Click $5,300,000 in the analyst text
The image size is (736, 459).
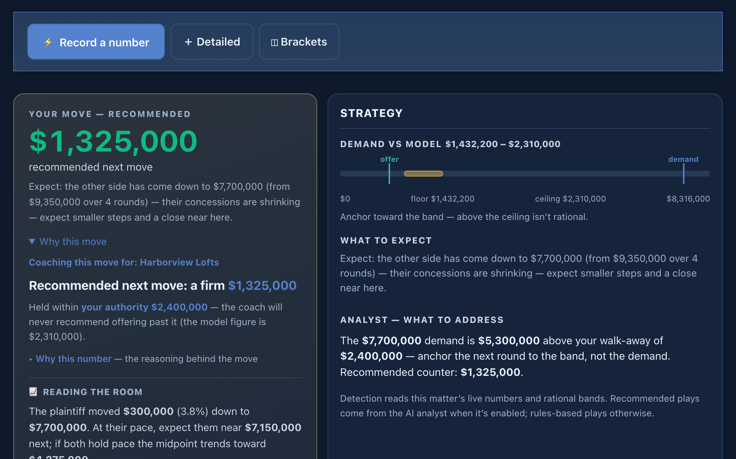509,341
